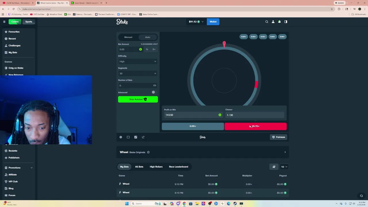
Task: Open the Forum sidebar link
Action: pos(12,195)
